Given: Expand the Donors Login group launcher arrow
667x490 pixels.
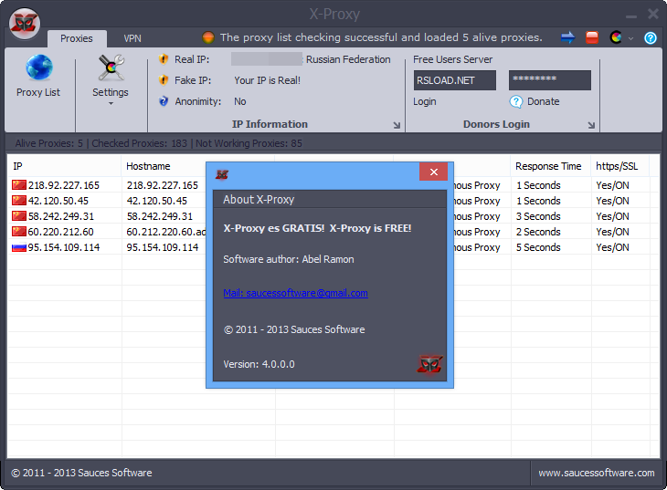Looking at the screenshot, I should pos(591,125).
